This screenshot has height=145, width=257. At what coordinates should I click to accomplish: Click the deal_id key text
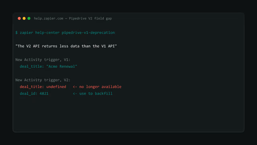coord(29,93)
